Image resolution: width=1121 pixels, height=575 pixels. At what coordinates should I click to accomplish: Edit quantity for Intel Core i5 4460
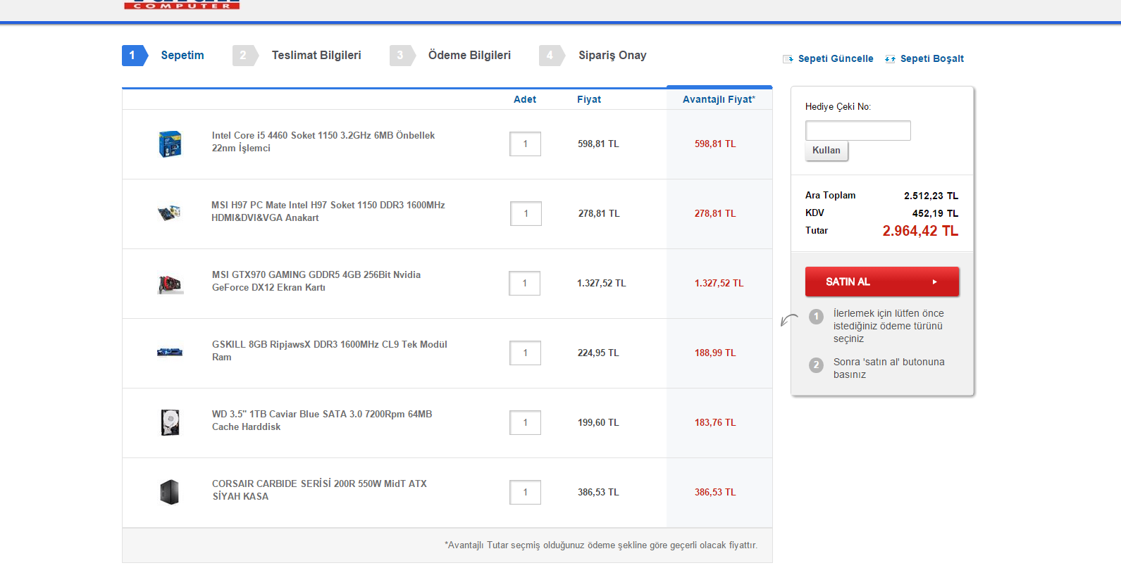point(526,144)
